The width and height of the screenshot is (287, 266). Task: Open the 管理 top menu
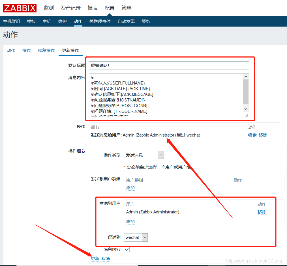[x=127, y=8]
